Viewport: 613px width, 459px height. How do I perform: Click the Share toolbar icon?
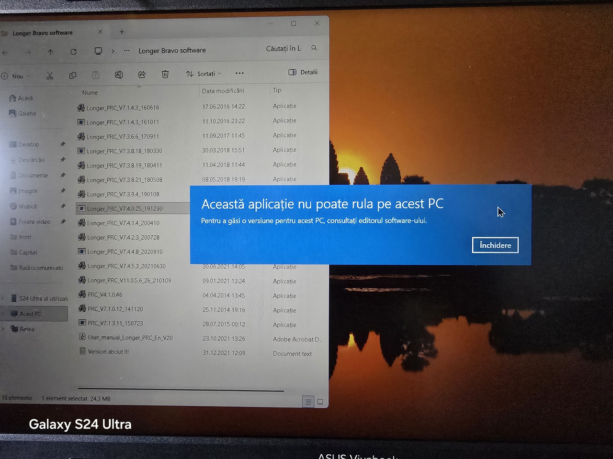click(x=142, y=75)
